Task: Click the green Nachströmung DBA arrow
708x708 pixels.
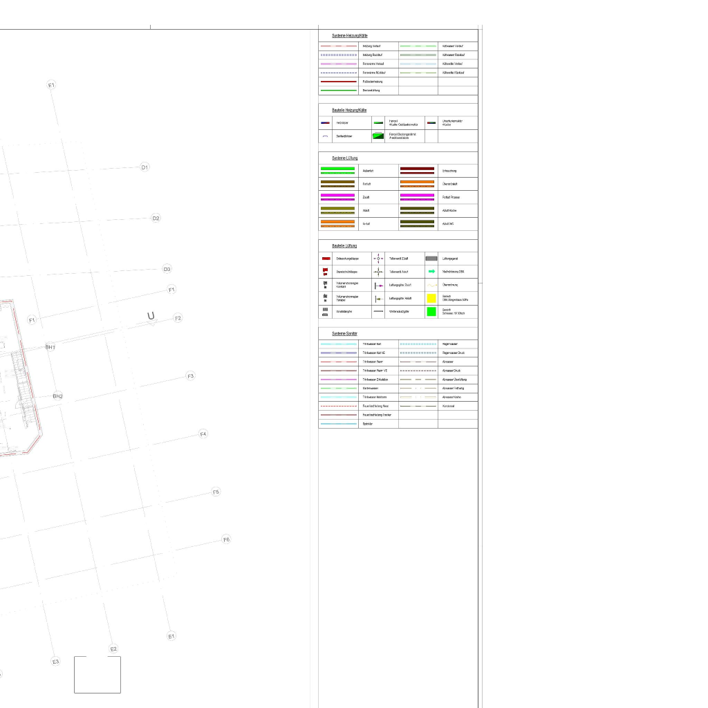Action: [x=431, y=272]
